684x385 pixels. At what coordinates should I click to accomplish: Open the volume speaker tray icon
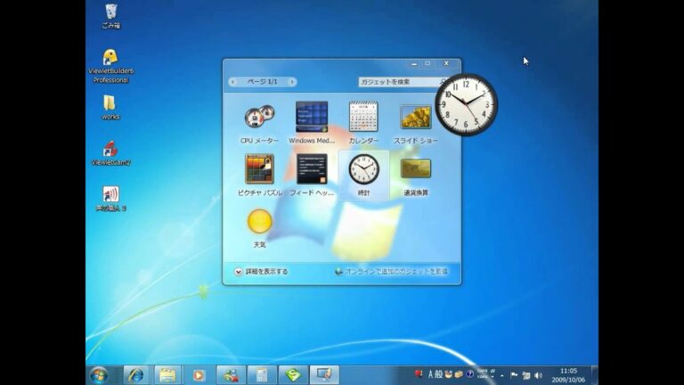[538, 375]
